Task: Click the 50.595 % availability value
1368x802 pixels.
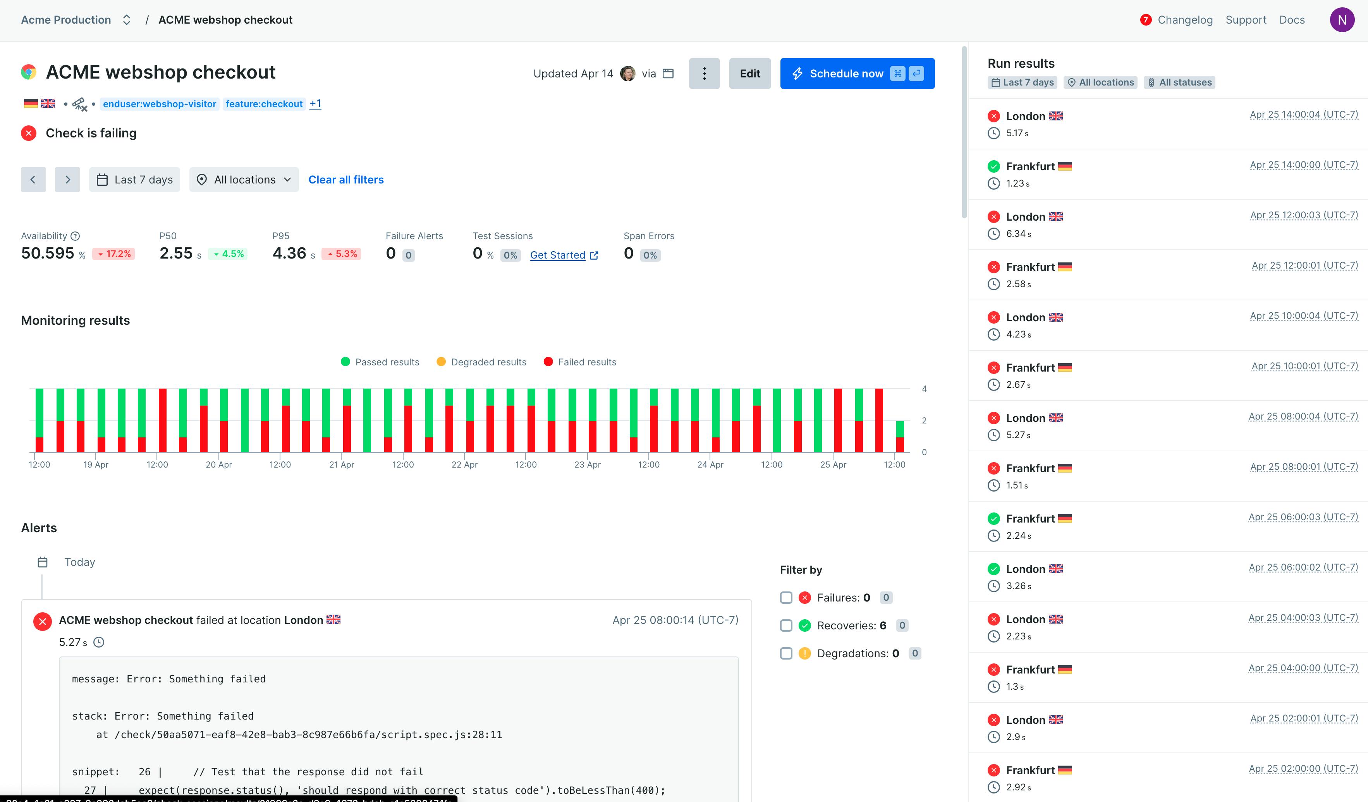Action: coord(53,254)
